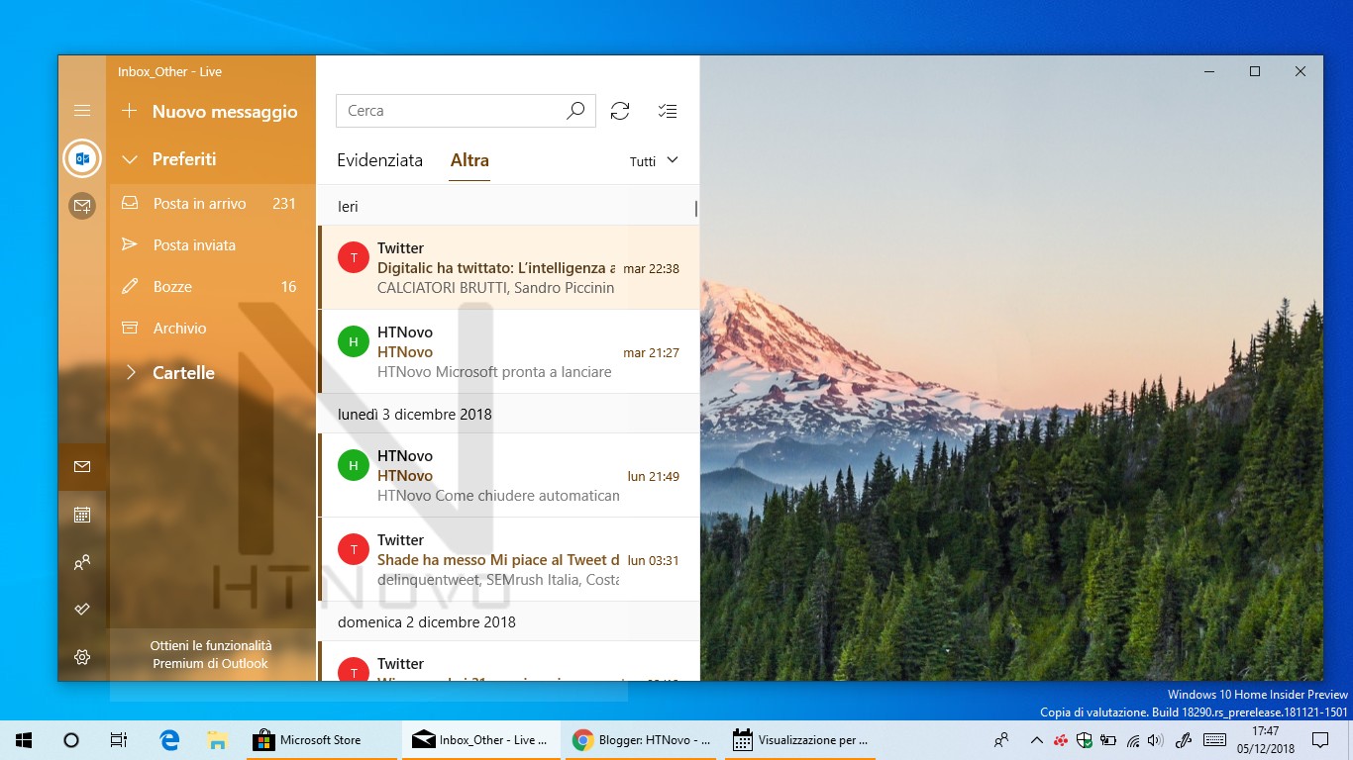
Task: Sync this view with refresh icon
Action: [x=620, y=111]
